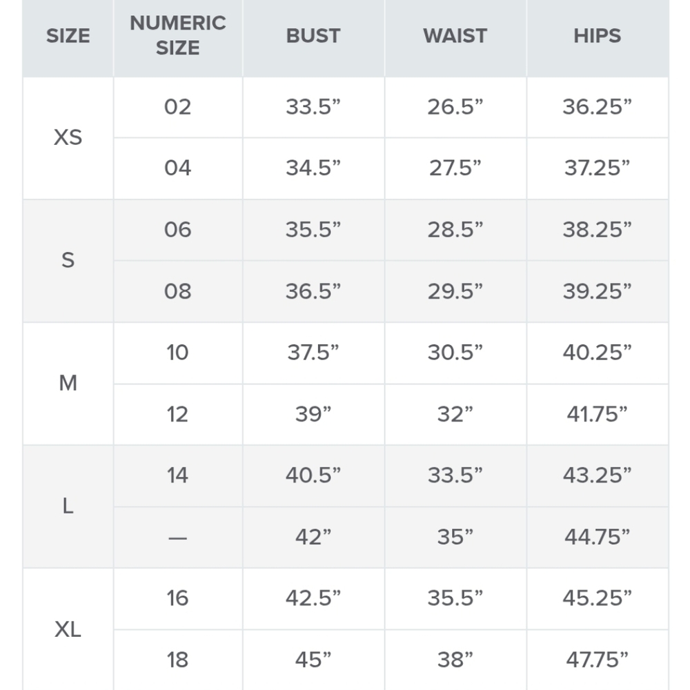The image size is (690, 690).
Task: Click the NUMERIC SIZE column header
Action: coord(178,35)
